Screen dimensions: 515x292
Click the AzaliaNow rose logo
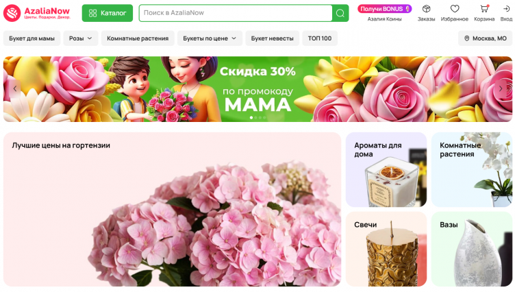point(12,13)
